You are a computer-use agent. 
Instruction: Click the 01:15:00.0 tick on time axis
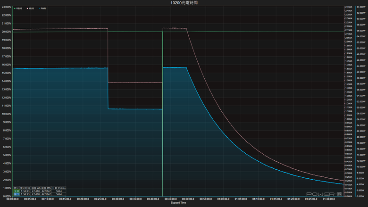[276, 199]
